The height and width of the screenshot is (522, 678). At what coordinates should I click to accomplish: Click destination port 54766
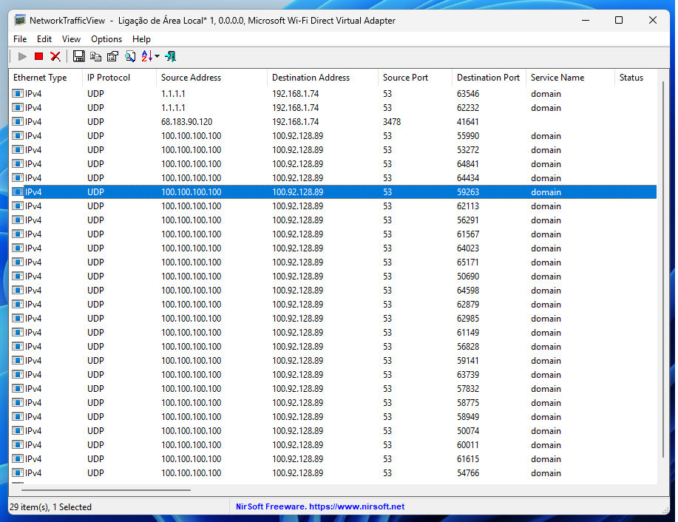coord(468,472)
